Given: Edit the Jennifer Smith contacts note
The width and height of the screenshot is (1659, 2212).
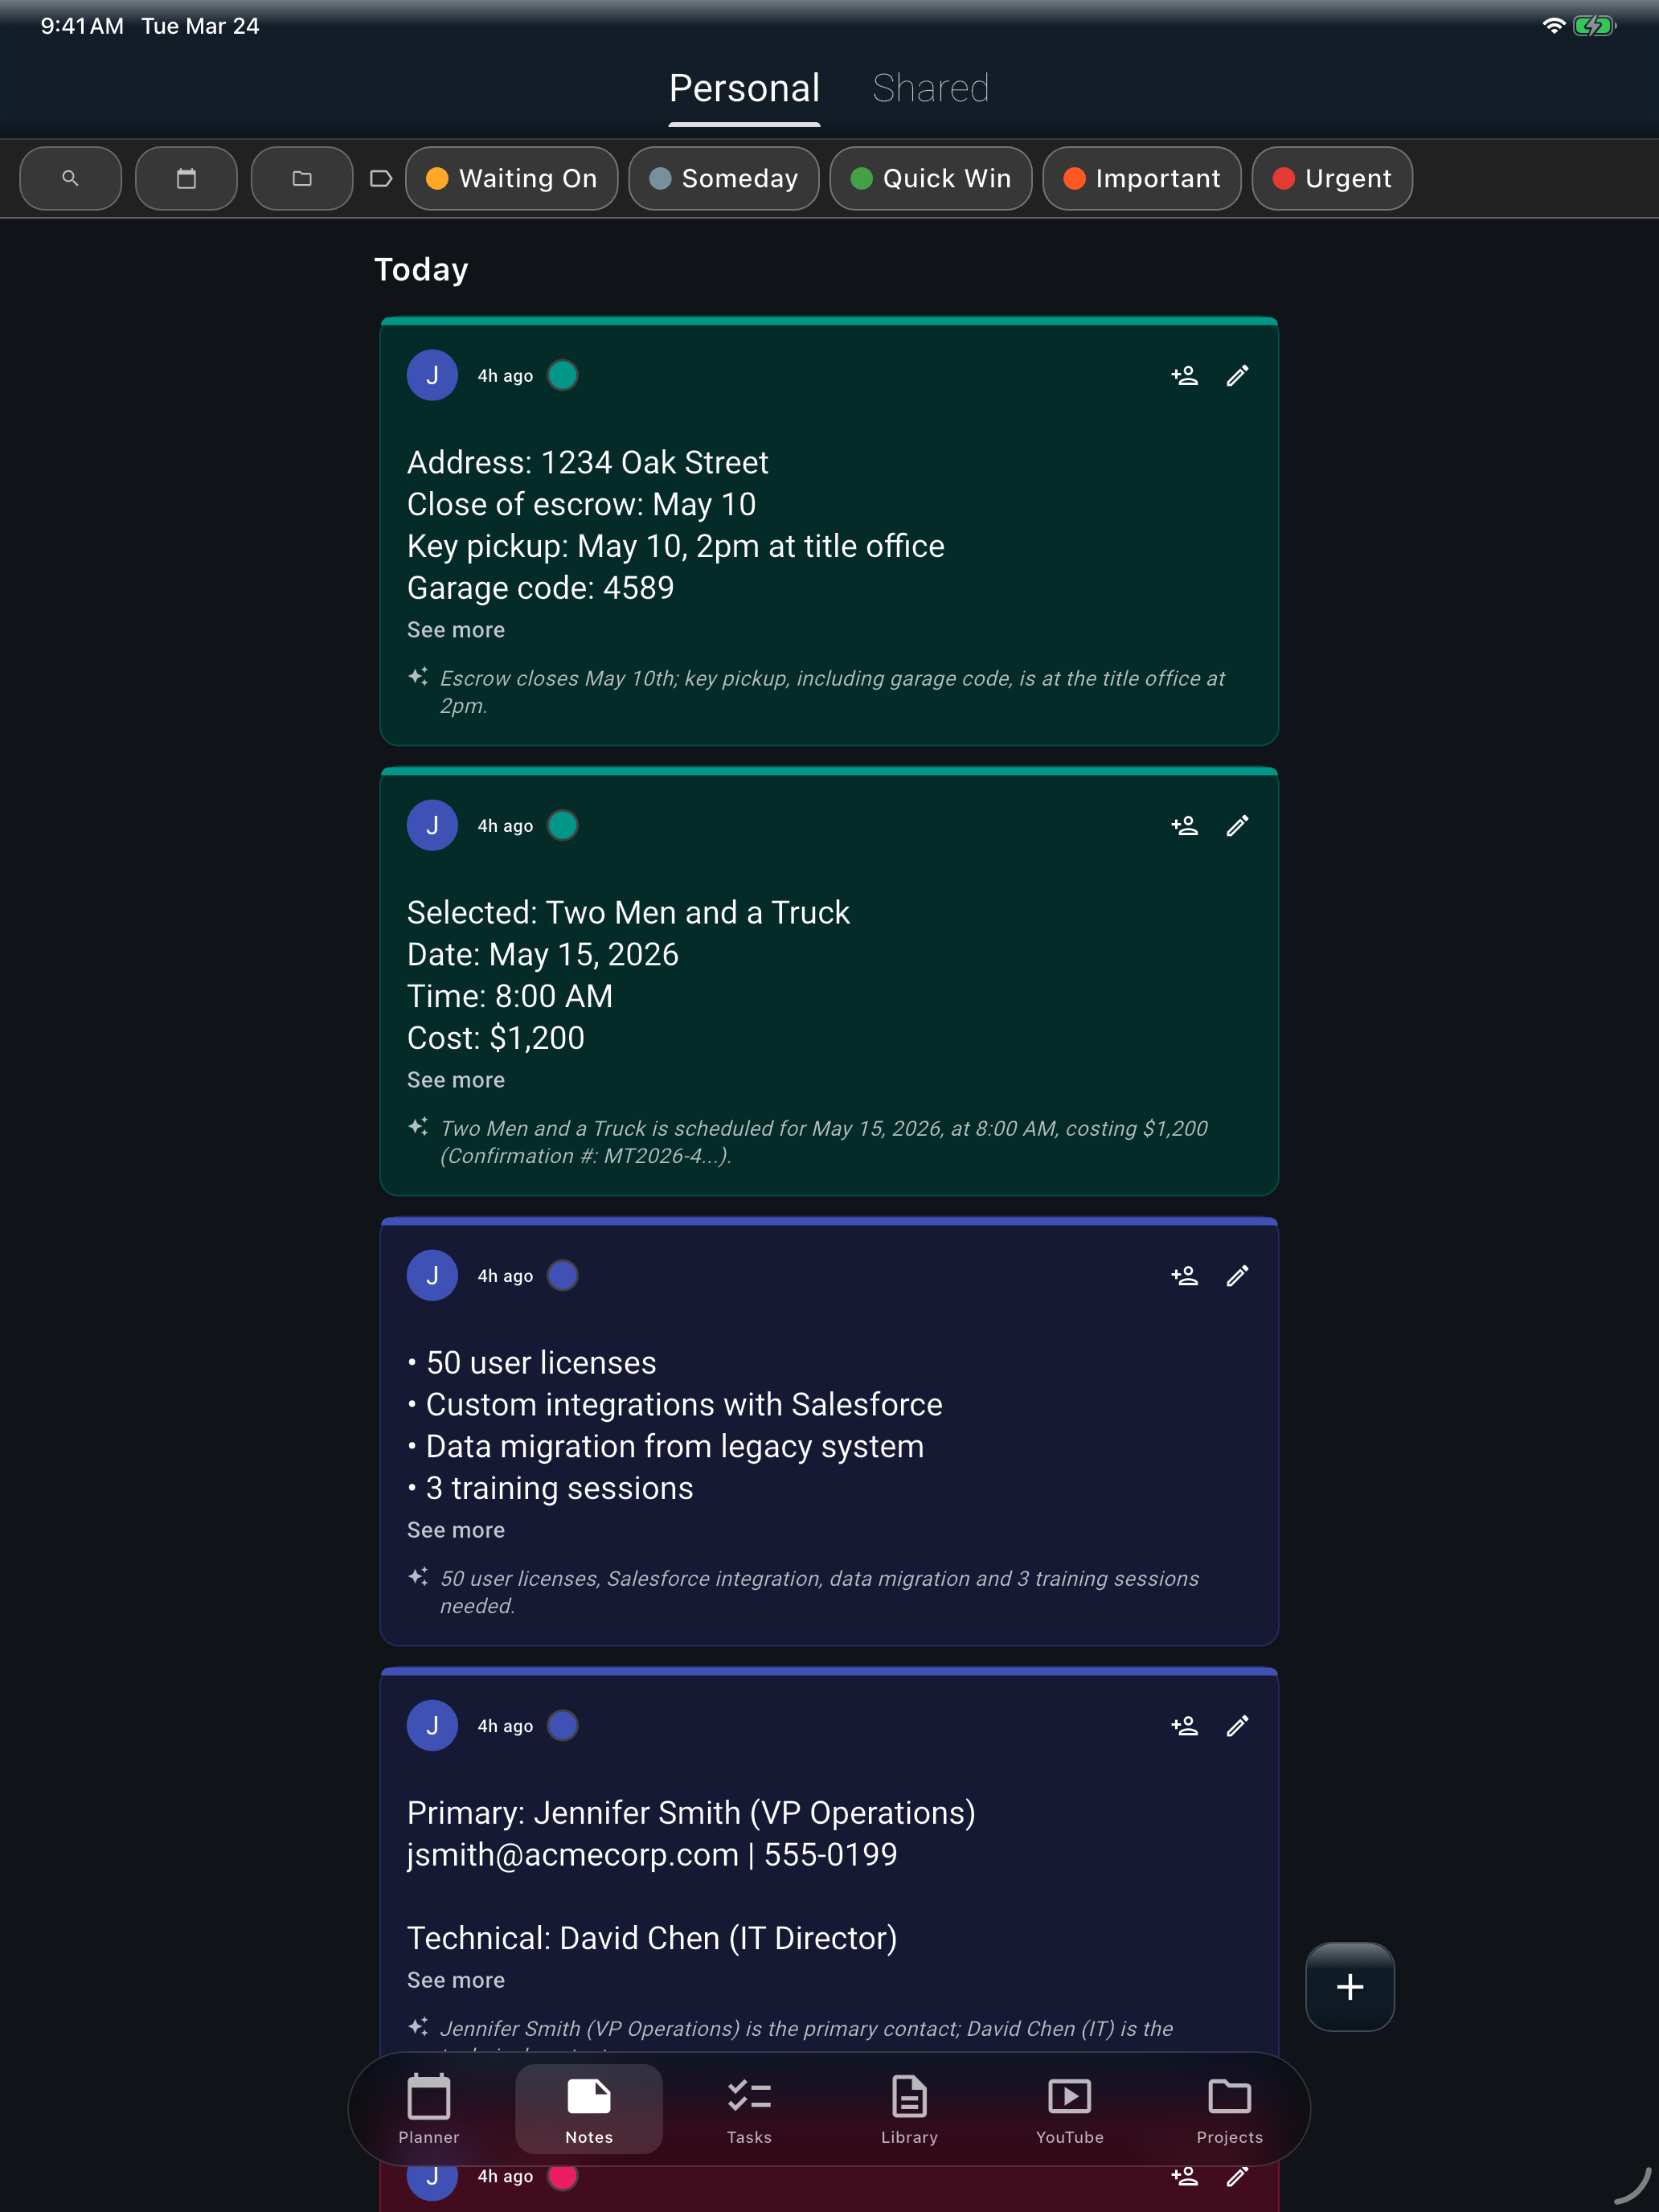Looking at the screenshot, I should coord(1237,1725).
